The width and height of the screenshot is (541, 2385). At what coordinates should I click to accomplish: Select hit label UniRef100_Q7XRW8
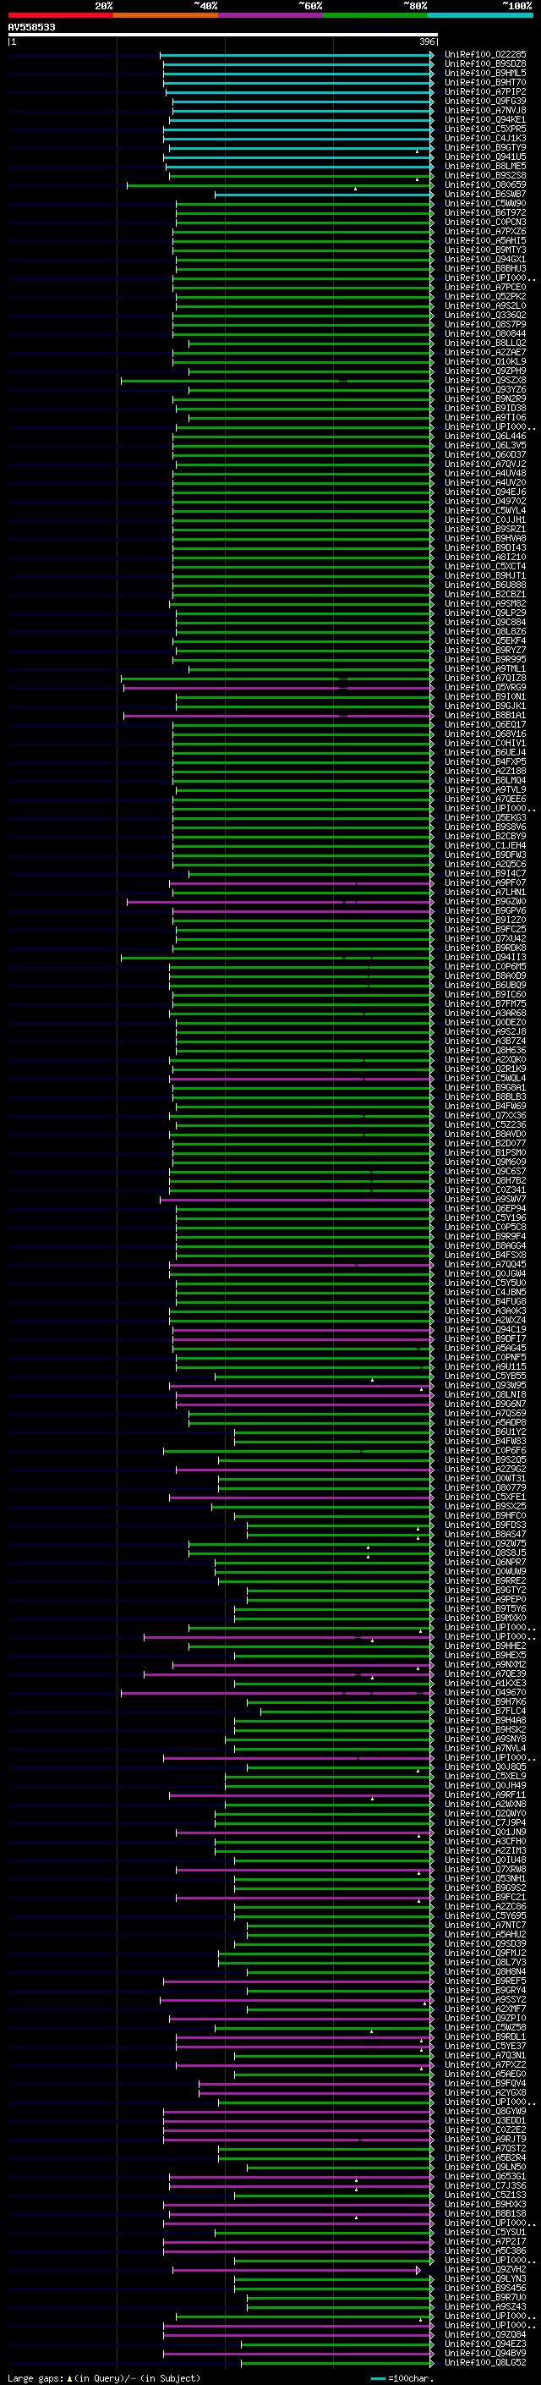[x=484, y=1871]
